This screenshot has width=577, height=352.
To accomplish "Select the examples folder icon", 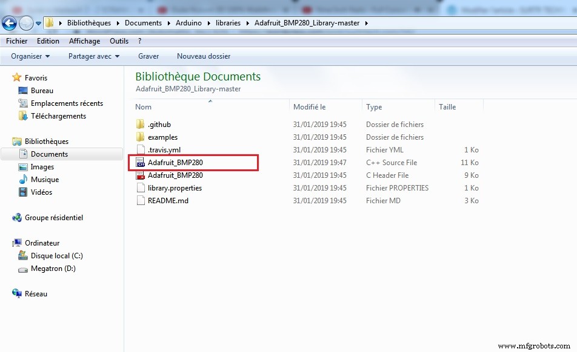I will (x=141, y=137).
